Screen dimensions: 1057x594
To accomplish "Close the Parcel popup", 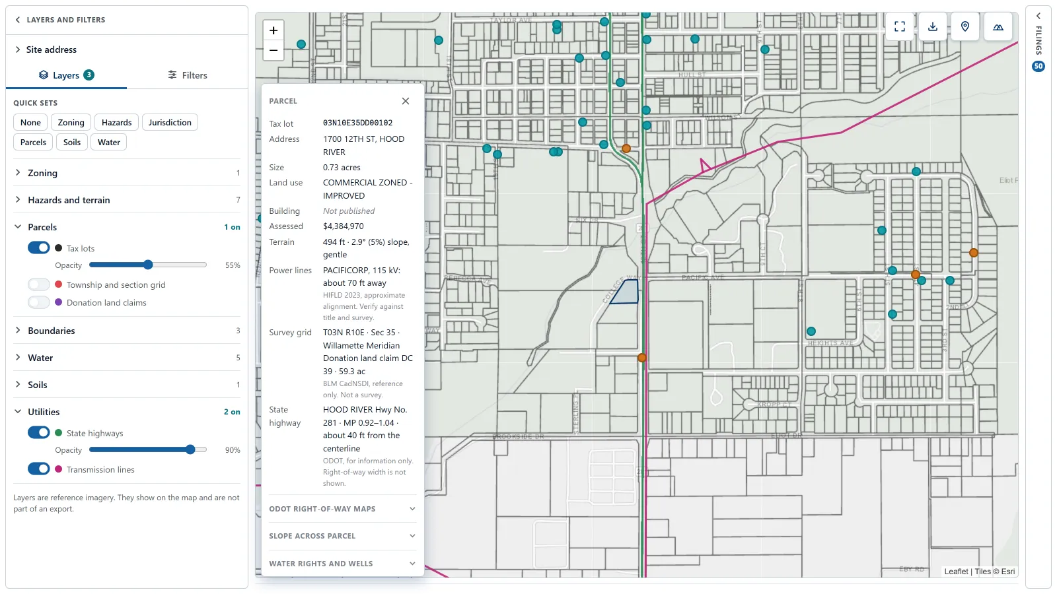I will click(x=406, y=101).
